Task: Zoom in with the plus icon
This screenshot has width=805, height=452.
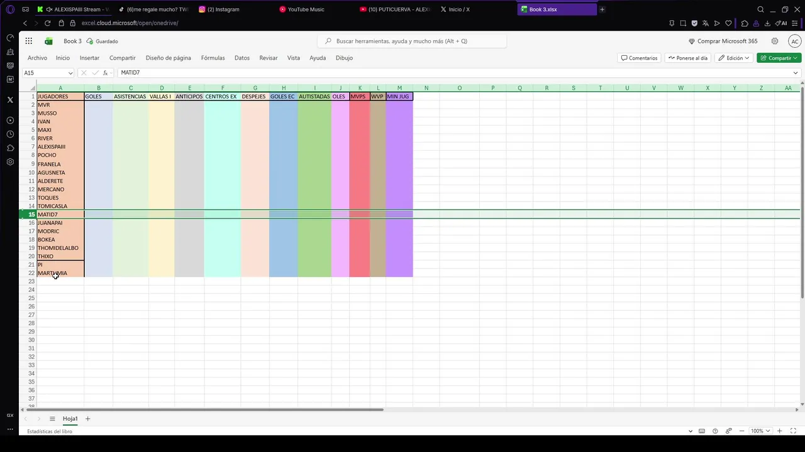Action: [x=780, y=431]
